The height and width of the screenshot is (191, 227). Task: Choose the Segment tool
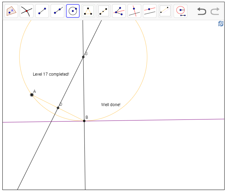click(42, 11)
